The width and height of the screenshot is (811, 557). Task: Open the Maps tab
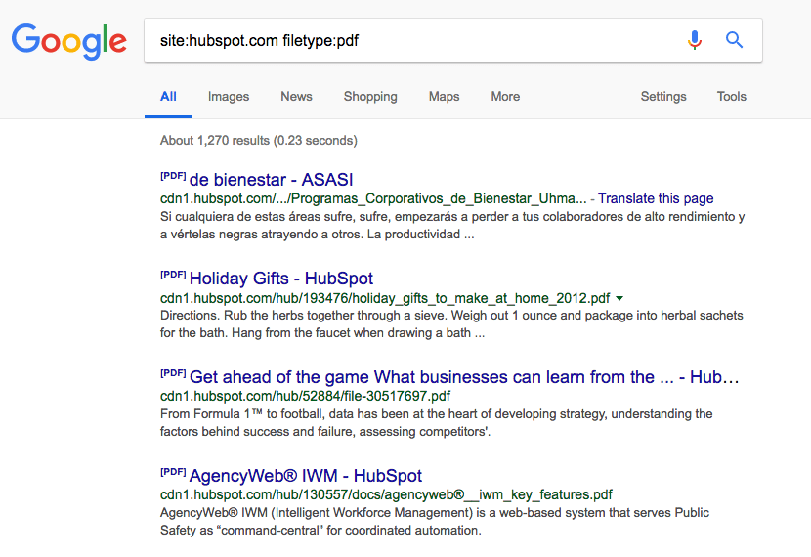point(444,96)
